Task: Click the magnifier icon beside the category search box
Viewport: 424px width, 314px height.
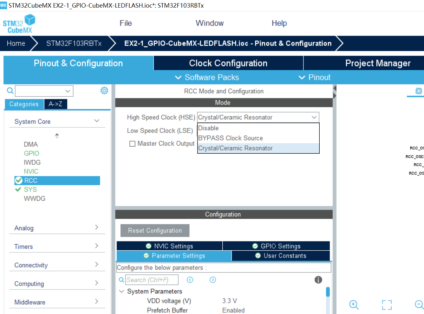Action: click(10, 91)
